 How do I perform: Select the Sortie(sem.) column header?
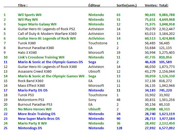tap(127, 6)
